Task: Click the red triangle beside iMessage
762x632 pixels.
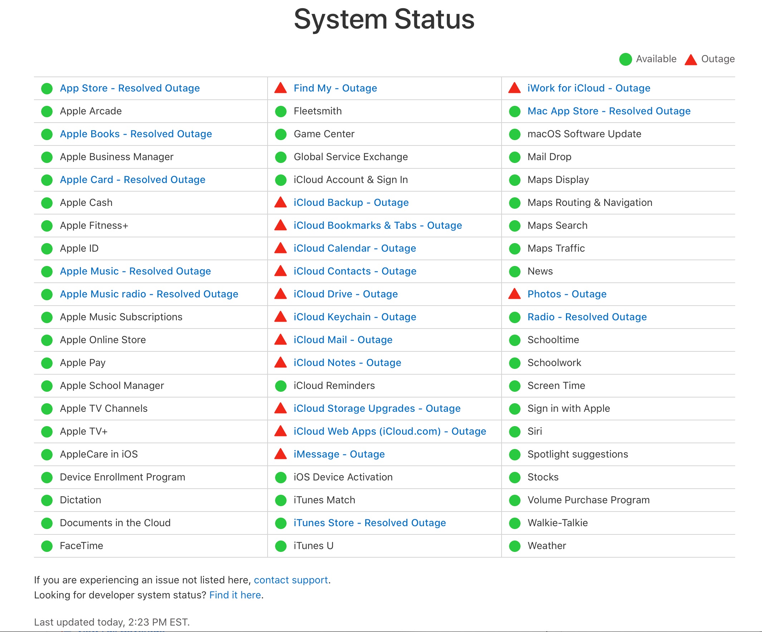Action: pyautogui.click(x=280, y=454)
